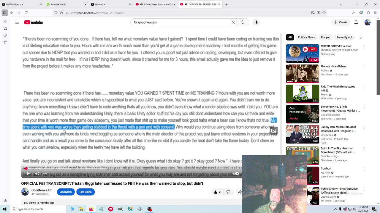Open options for Ride The Wind video
Screen dimensions: 380x213
pos(364,87)
